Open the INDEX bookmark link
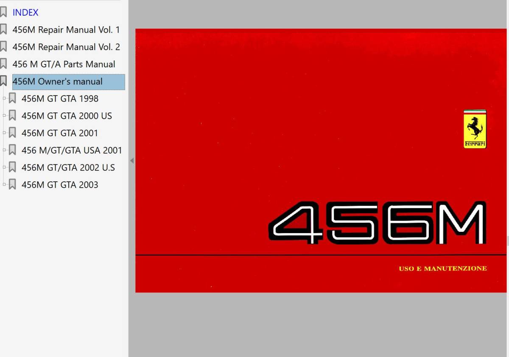This screenshot has width=509, height=357. coord(25,12)
